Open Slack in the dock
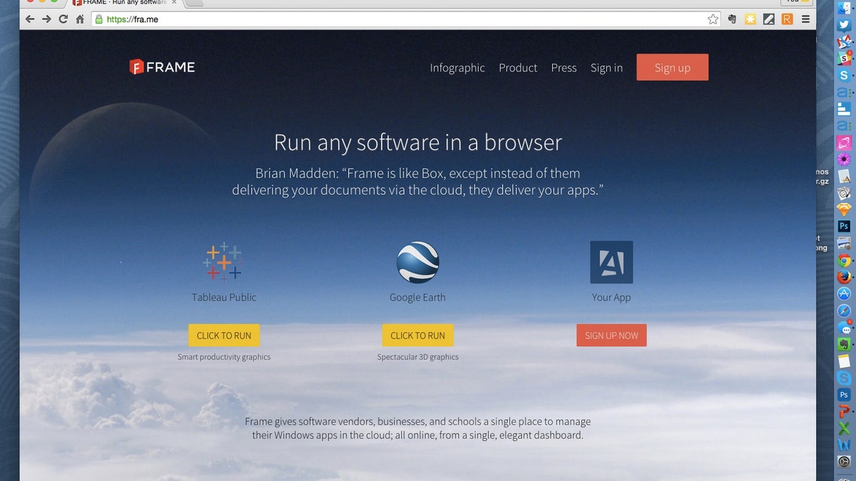Viewport: 856px width, 481px height. 844,59
